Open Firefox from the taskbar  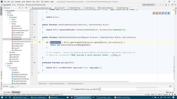click(72, 97)
